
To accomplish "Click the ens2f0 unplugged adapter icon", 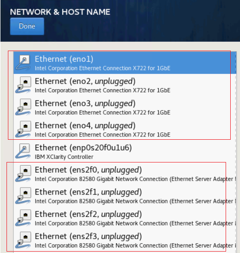I will [23, 173].
